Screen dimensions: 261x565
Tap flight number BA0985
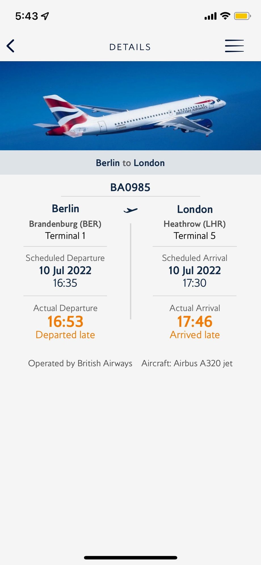click(x=130, y=187)
